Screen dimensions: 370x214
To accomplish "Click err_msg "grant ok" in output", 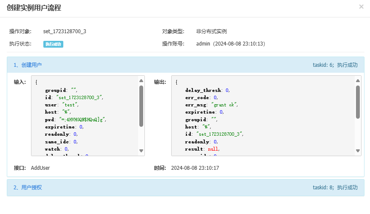I will (212, 105).
